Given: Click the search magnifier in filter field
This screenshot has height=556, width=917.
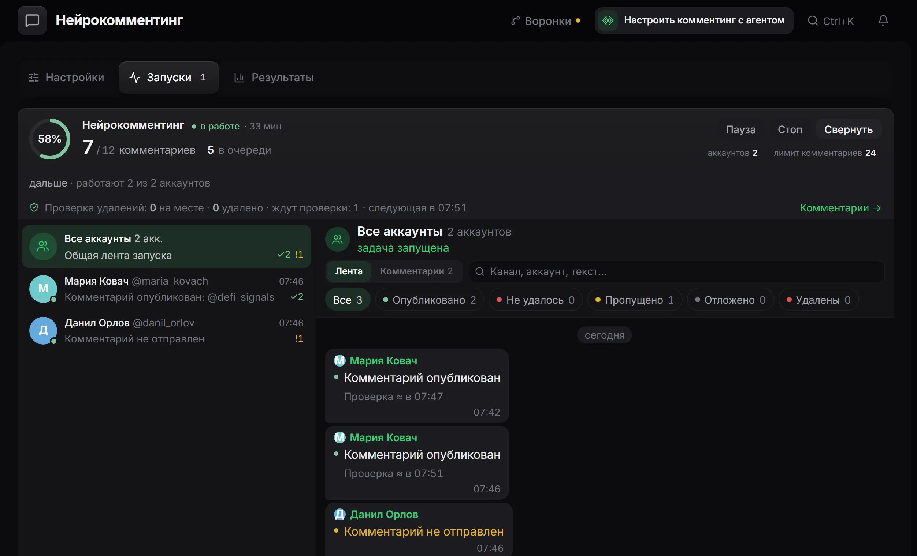Looking at the screenshot, I should click(480, 272).
